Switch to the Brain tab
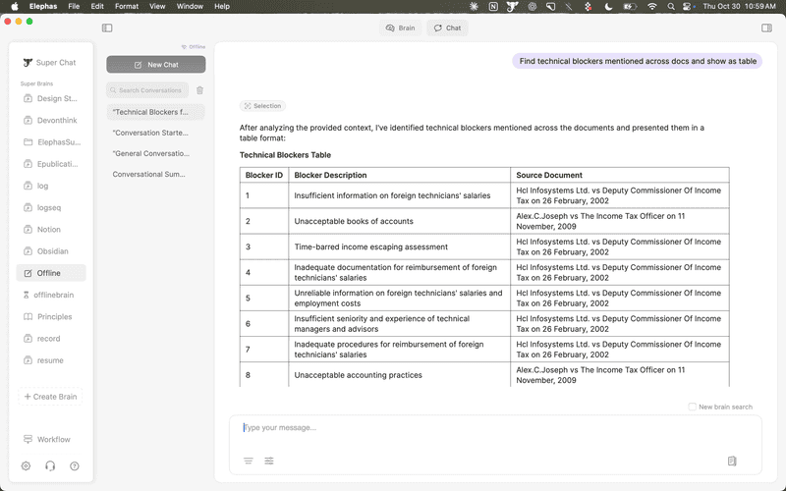This screenshot has width=786, height=491. (x=400, y=28)
